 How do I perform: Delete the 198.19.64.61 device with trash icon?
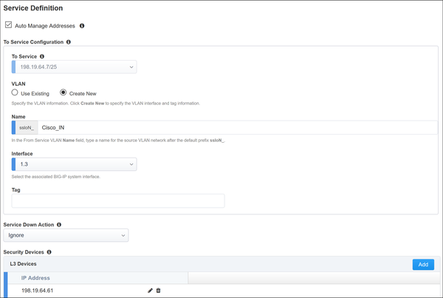click(x=158, y=291)
